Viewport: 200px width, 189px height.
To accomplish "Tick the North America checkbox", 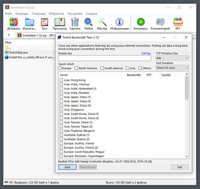I will (76, 68).
